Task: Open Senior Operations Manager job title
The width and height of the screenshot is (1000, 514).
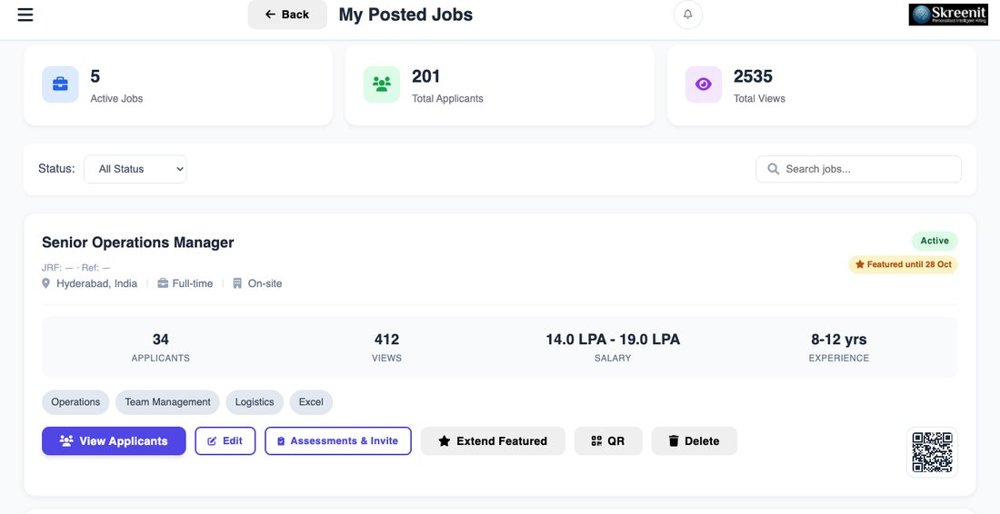Action: pyautogui.click(x=138, y=242)
